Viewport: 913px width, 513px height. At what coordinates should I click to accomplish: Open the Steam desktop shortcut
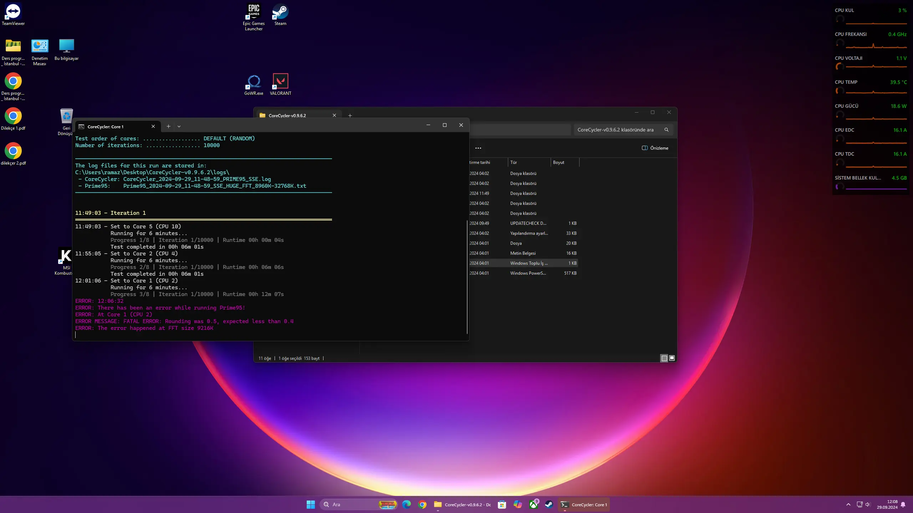click(280, 14)
